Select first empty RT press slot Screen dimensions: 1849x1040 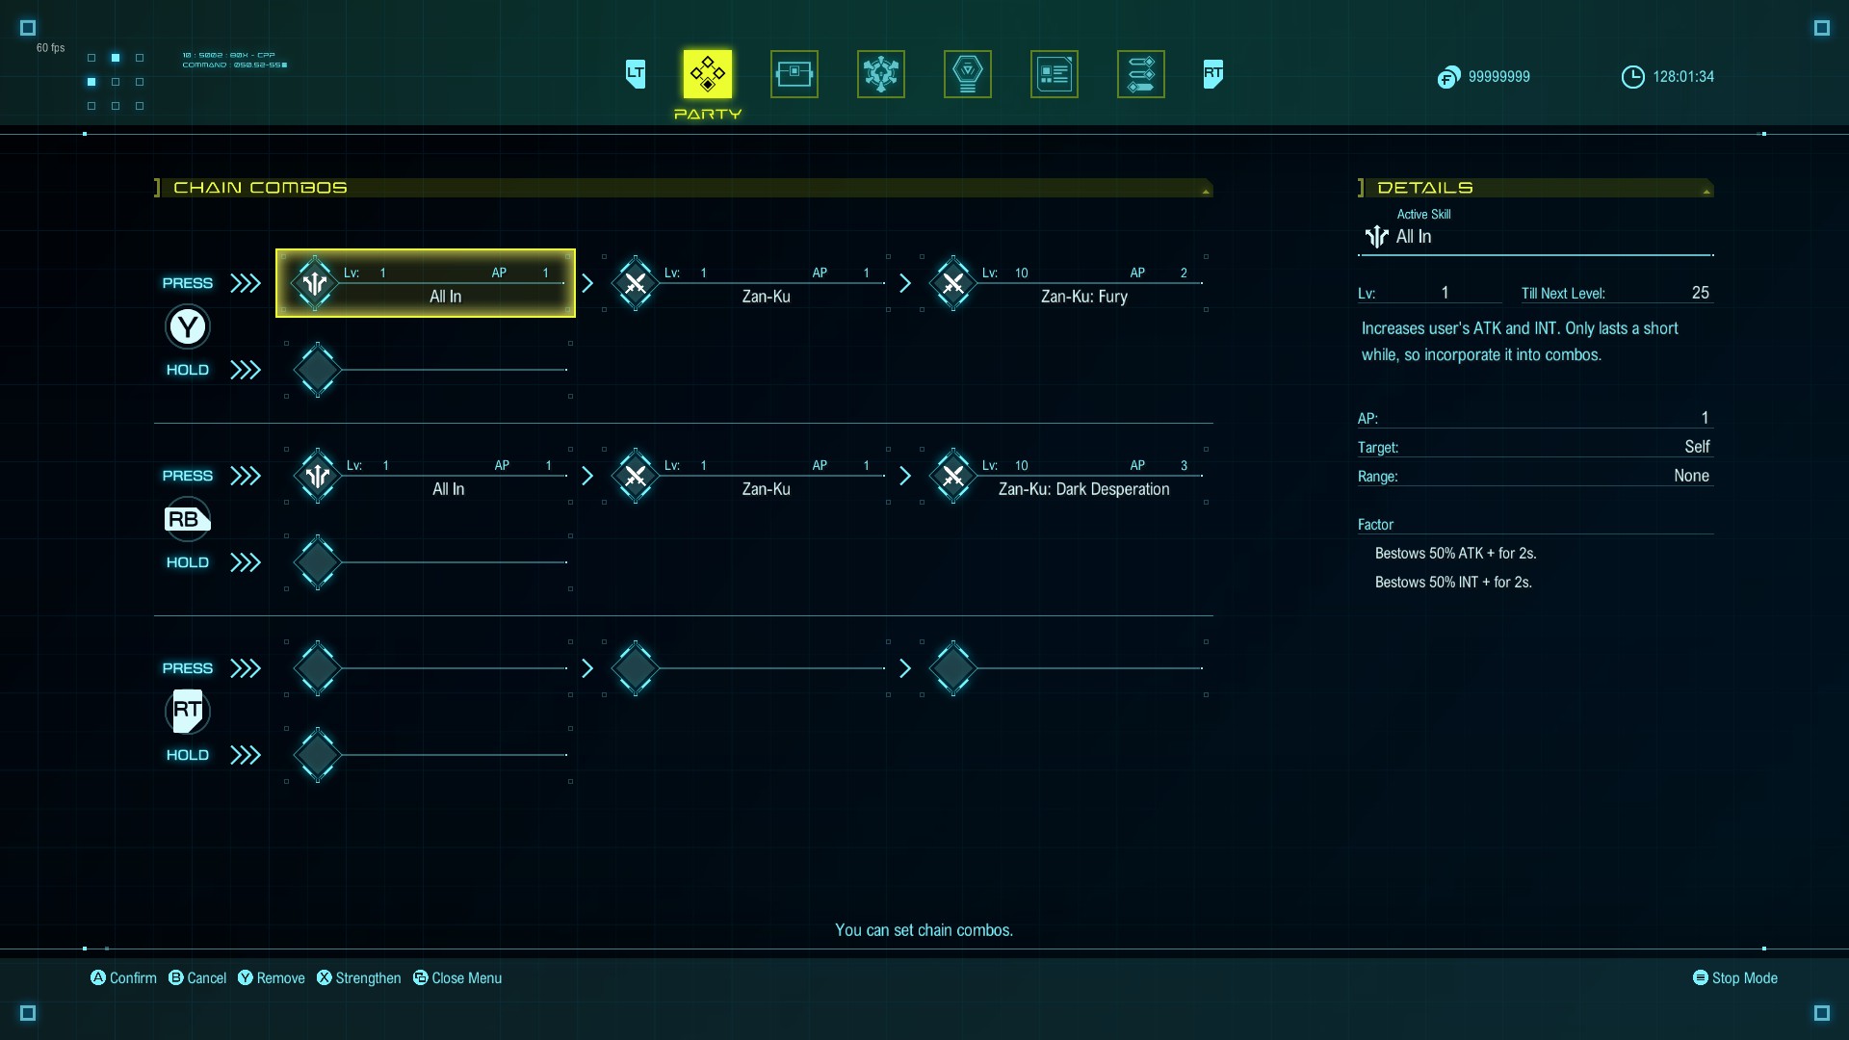429,668
